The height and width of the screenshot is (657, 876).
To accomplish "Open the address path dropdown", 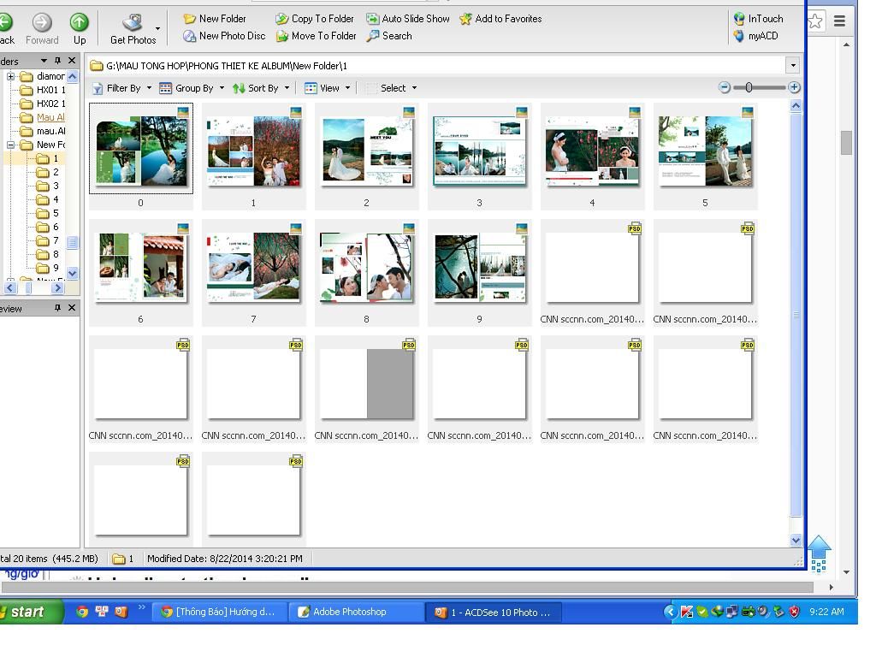I will [x=793, y=65].
